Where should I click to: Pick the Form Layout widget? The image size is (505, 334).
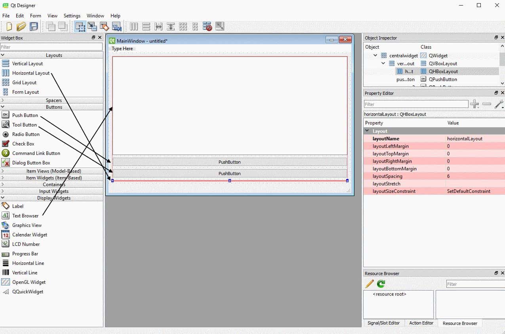(25, 92)
